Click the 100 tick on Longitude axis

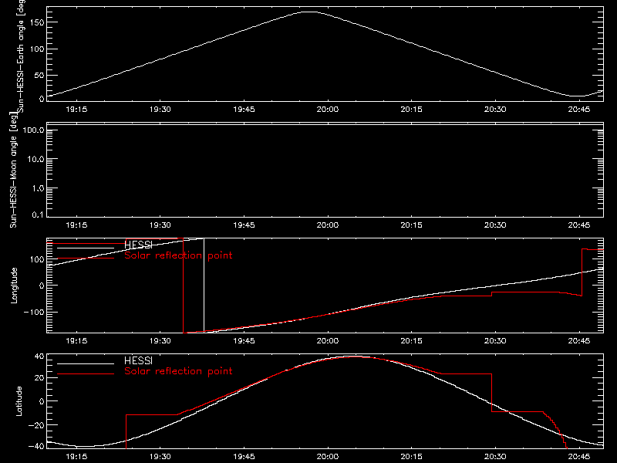coord(37,259)
